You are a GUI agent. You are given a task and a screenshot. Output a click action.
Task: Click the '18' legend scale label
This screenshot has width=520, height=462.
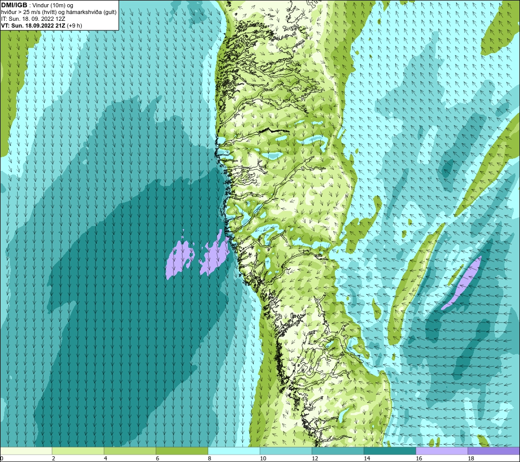coord(471,458)
